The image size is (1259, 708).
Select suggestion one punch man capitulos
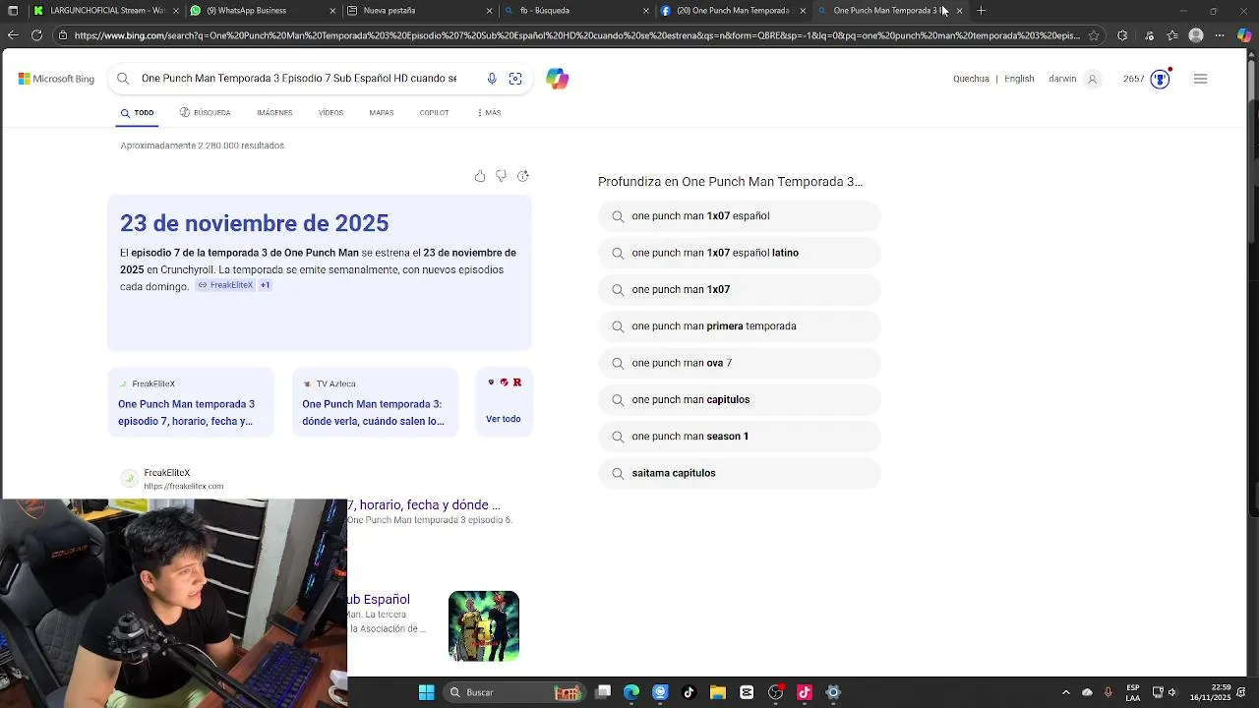click(x=739, y=400)
